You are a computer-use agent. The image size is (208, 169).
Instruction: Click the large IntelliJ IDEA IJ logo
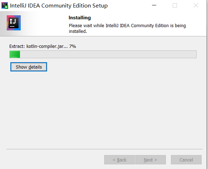pos(14,23)
